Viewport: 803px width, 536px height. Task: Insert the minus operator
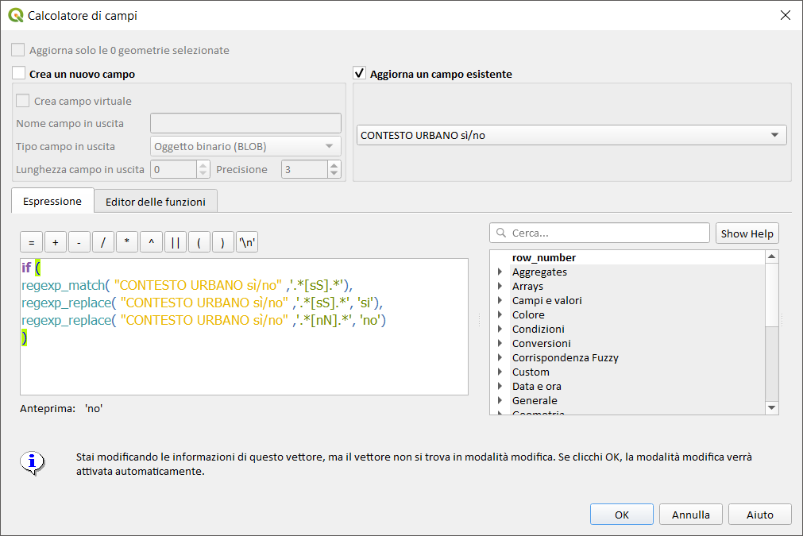coord(79,243)
